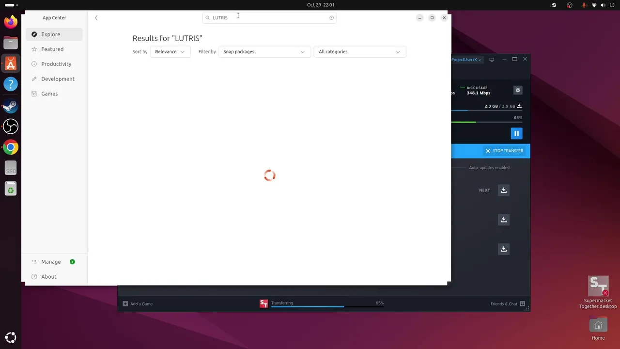Screen dimensions: 620x349
Task: Open the Activities overview pill
Action: [12, 5]
